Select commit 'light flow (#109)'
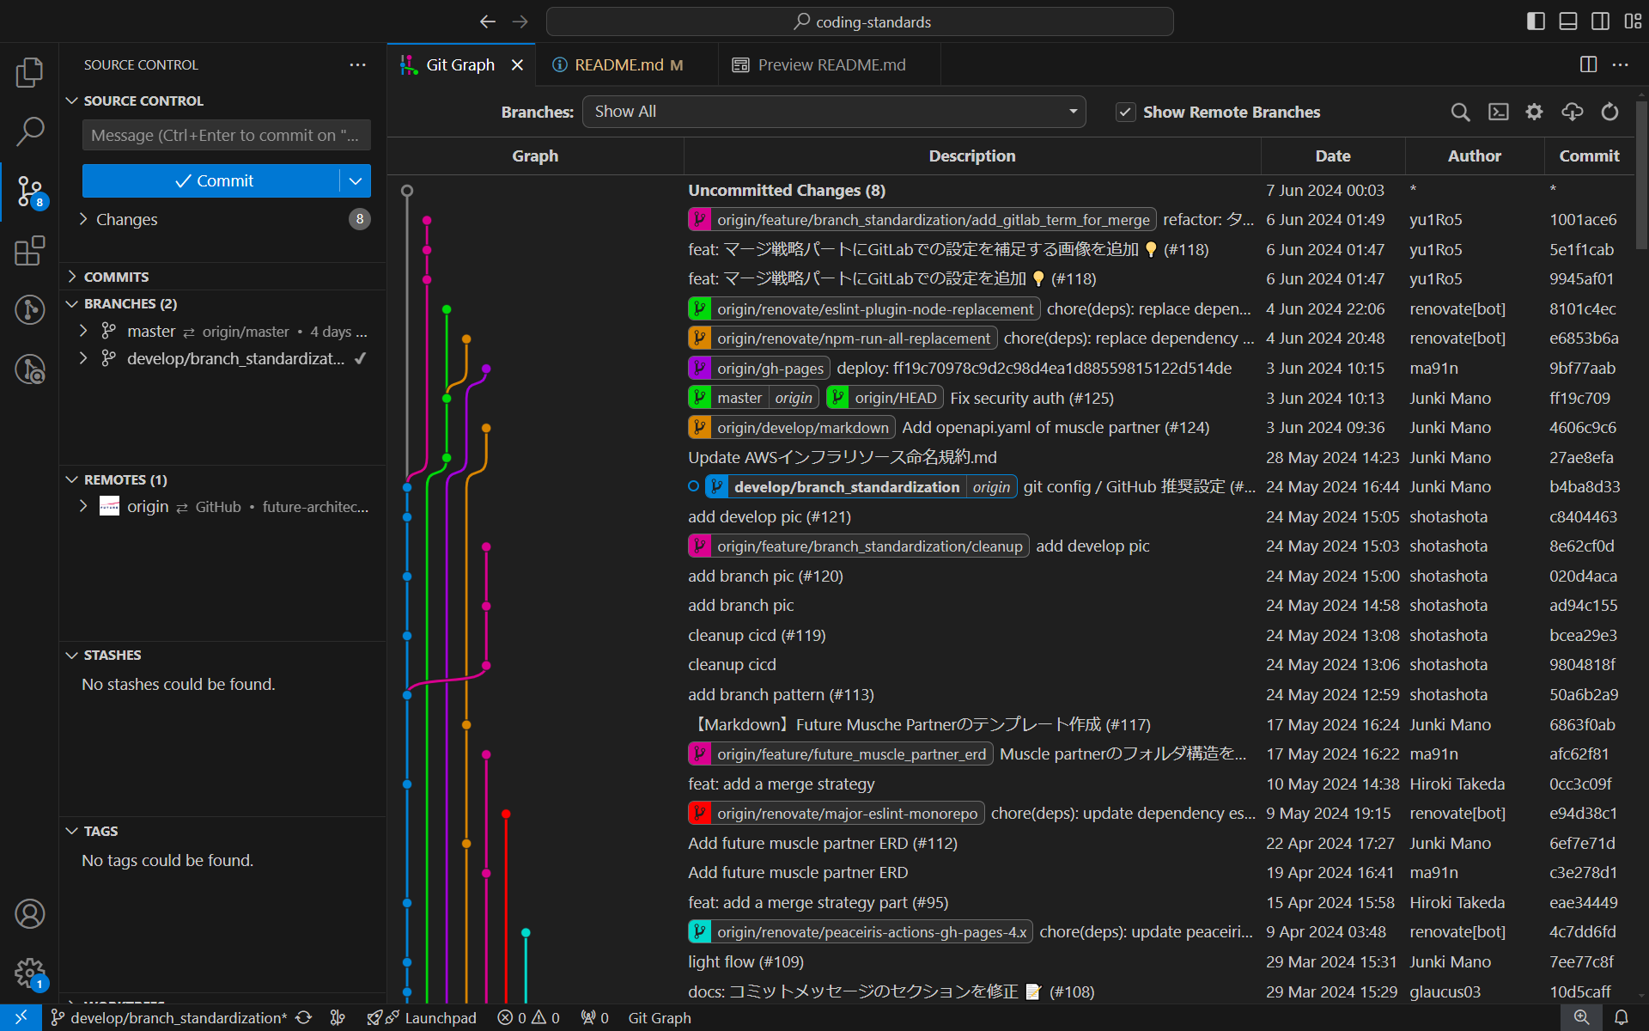Screen dimensions: 1649x1031 tap(745, 961)
